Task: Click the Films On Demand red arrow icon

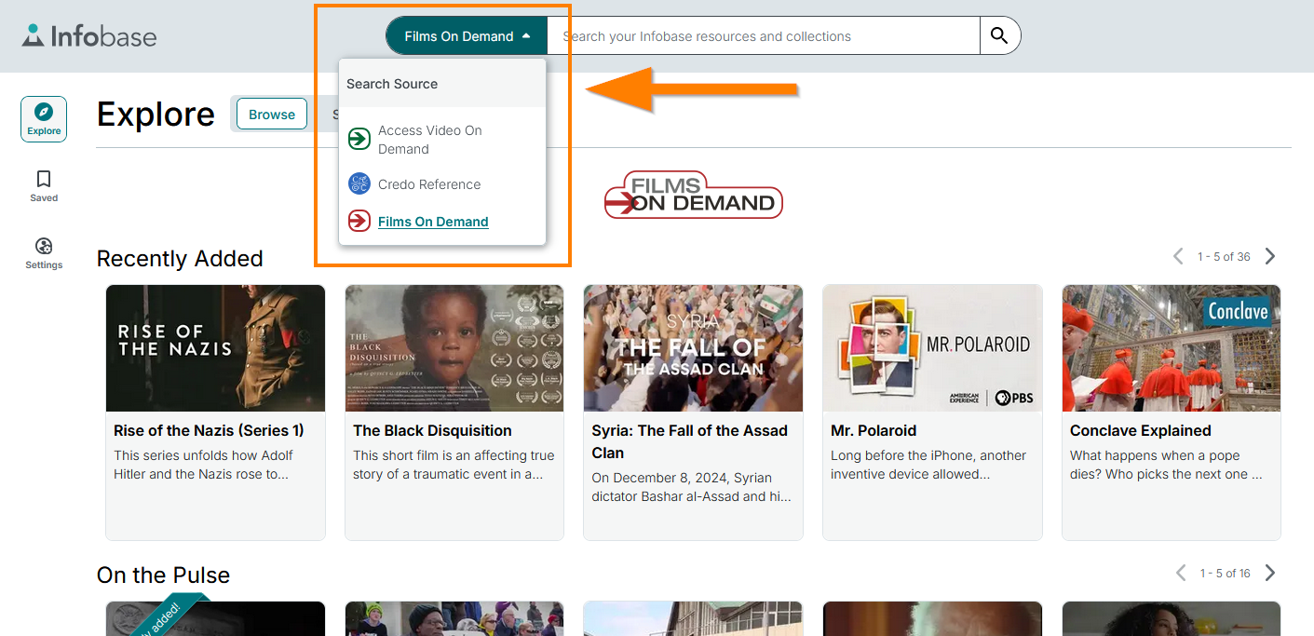Action: pos(359,221)
